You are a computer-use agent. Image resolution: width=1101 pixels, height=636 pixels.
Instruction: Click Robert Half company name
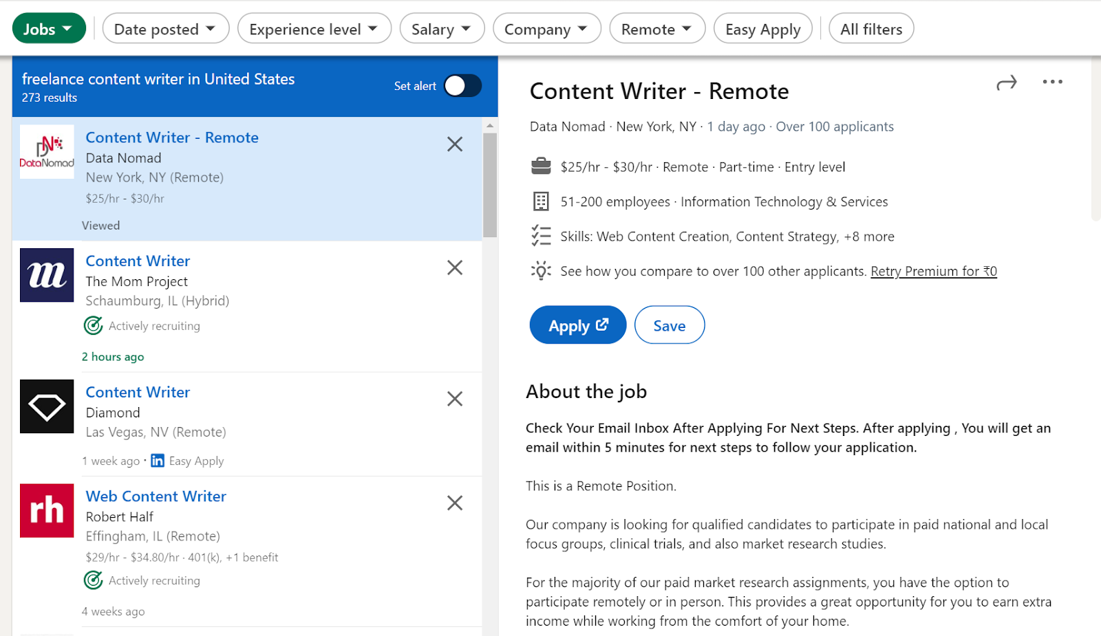[119, 517]
